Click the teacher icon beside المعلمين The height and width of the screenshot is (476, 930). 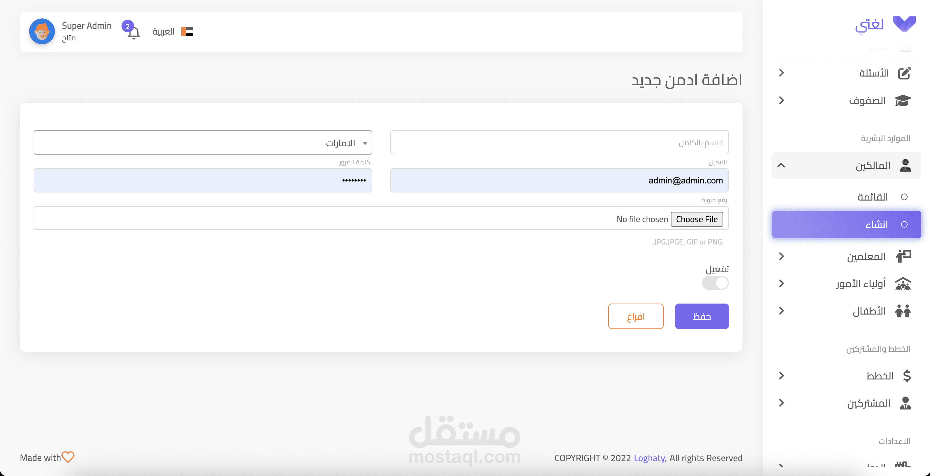903,256
